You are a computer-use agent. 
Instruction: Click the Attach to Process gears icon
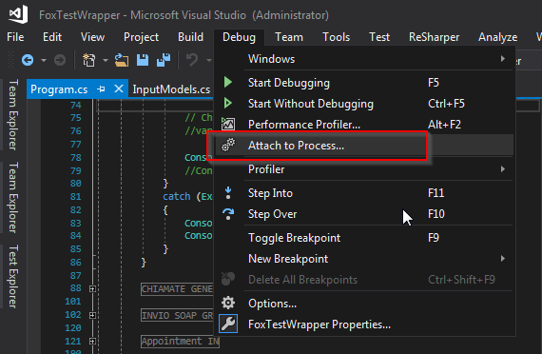point(228,145)
